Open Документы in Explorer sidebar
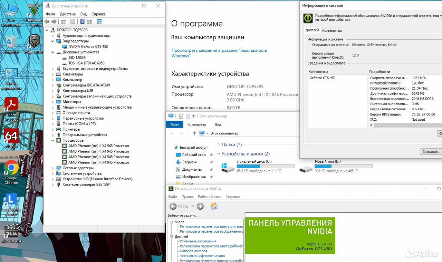The width and height of the screenshot is (442, 262). point(192,169)
